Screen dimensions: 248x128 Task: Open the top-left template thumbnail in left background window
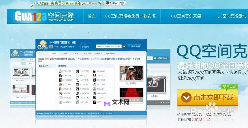coord(21,73)
